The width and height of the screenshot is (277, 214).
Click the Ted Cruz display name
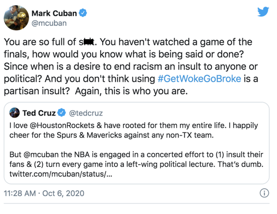tap(39, 113)
